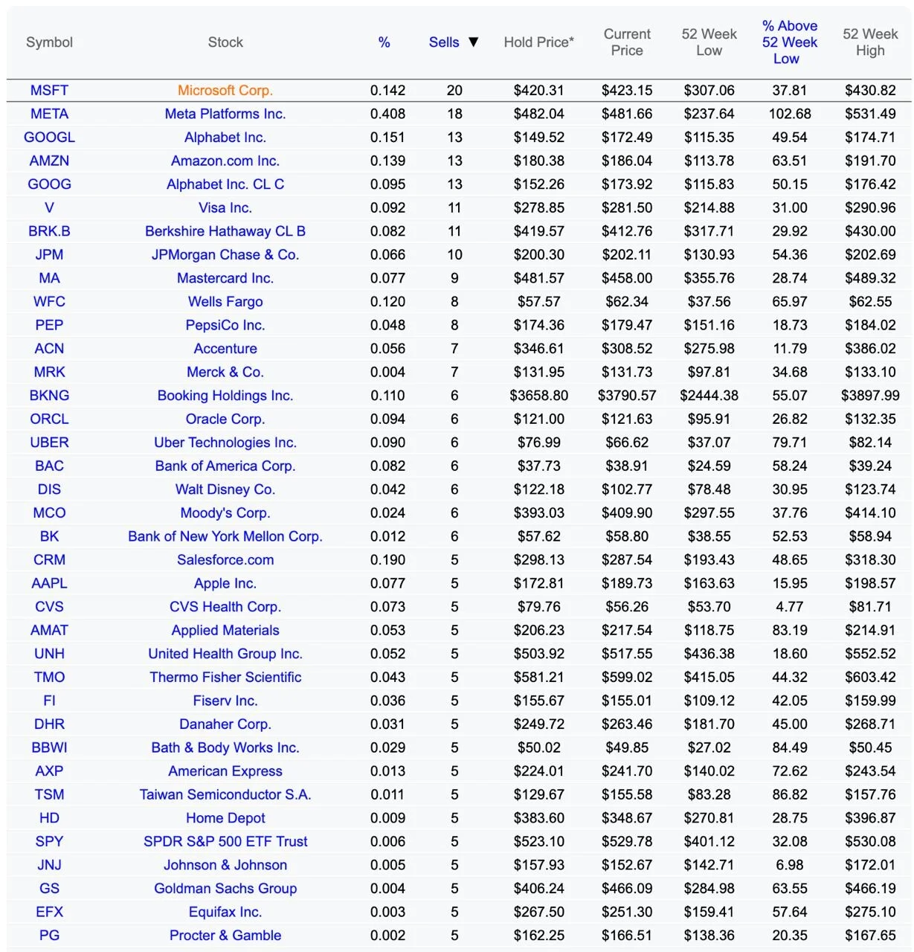Click the descending sort arrow next to Sells
The width and height of the screenshot is (914, 952).
(473, 42)
